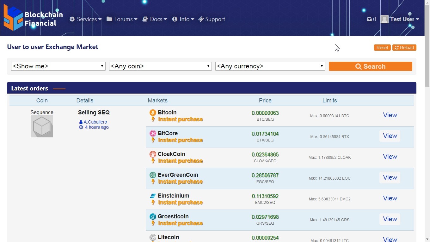The width and height of the screenshot is (430, 242).
Task: Open the Forums menu
Action: (122, 19)
